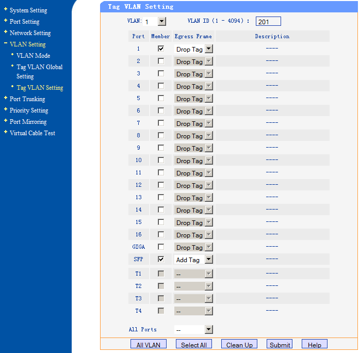
Task: Check Member checkbox for port 14
Action: point(161,210)
